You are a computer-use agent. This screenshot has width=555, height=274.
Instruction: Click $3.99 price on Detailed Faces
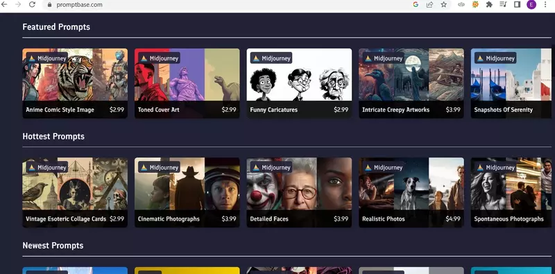341,219
